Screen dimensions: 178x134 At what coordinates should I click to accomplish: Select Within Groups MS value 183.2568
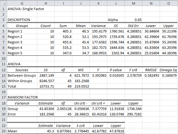tap(81, 81)
